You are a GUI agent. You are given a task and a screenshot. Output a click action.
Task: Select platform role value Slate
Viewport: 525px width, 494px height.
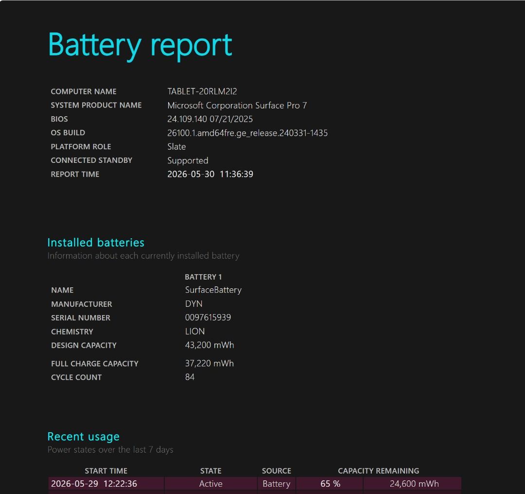(176, 147)
